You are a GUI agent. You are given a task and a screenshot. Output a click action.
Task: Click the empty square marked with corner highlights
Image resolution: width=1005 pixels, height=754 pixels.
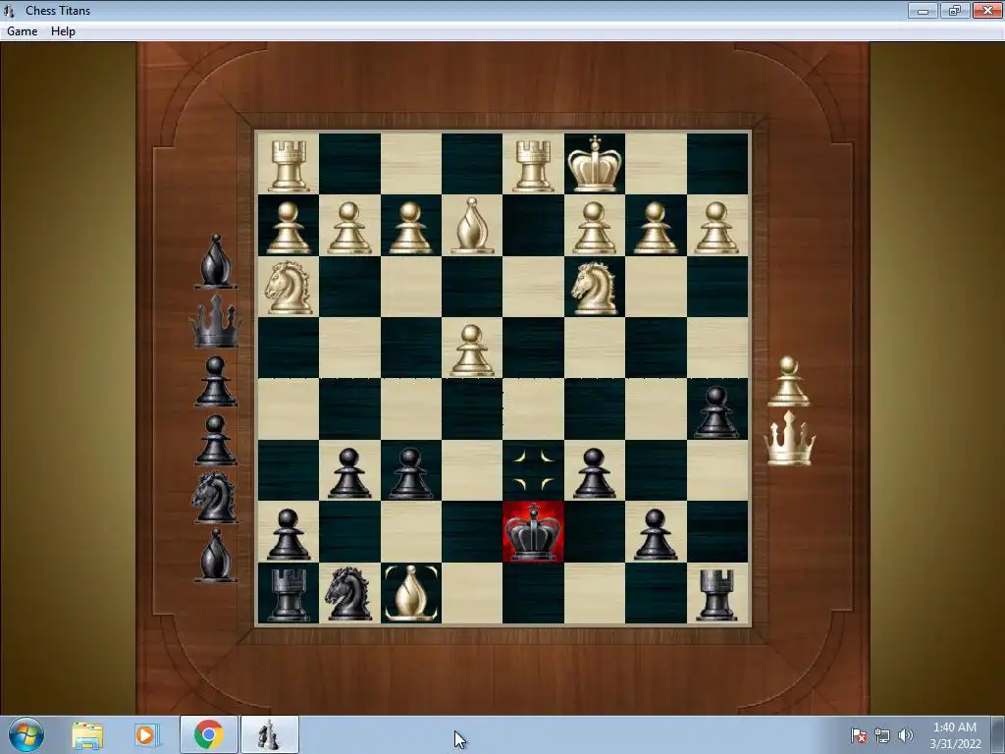[x=533, y=470]
